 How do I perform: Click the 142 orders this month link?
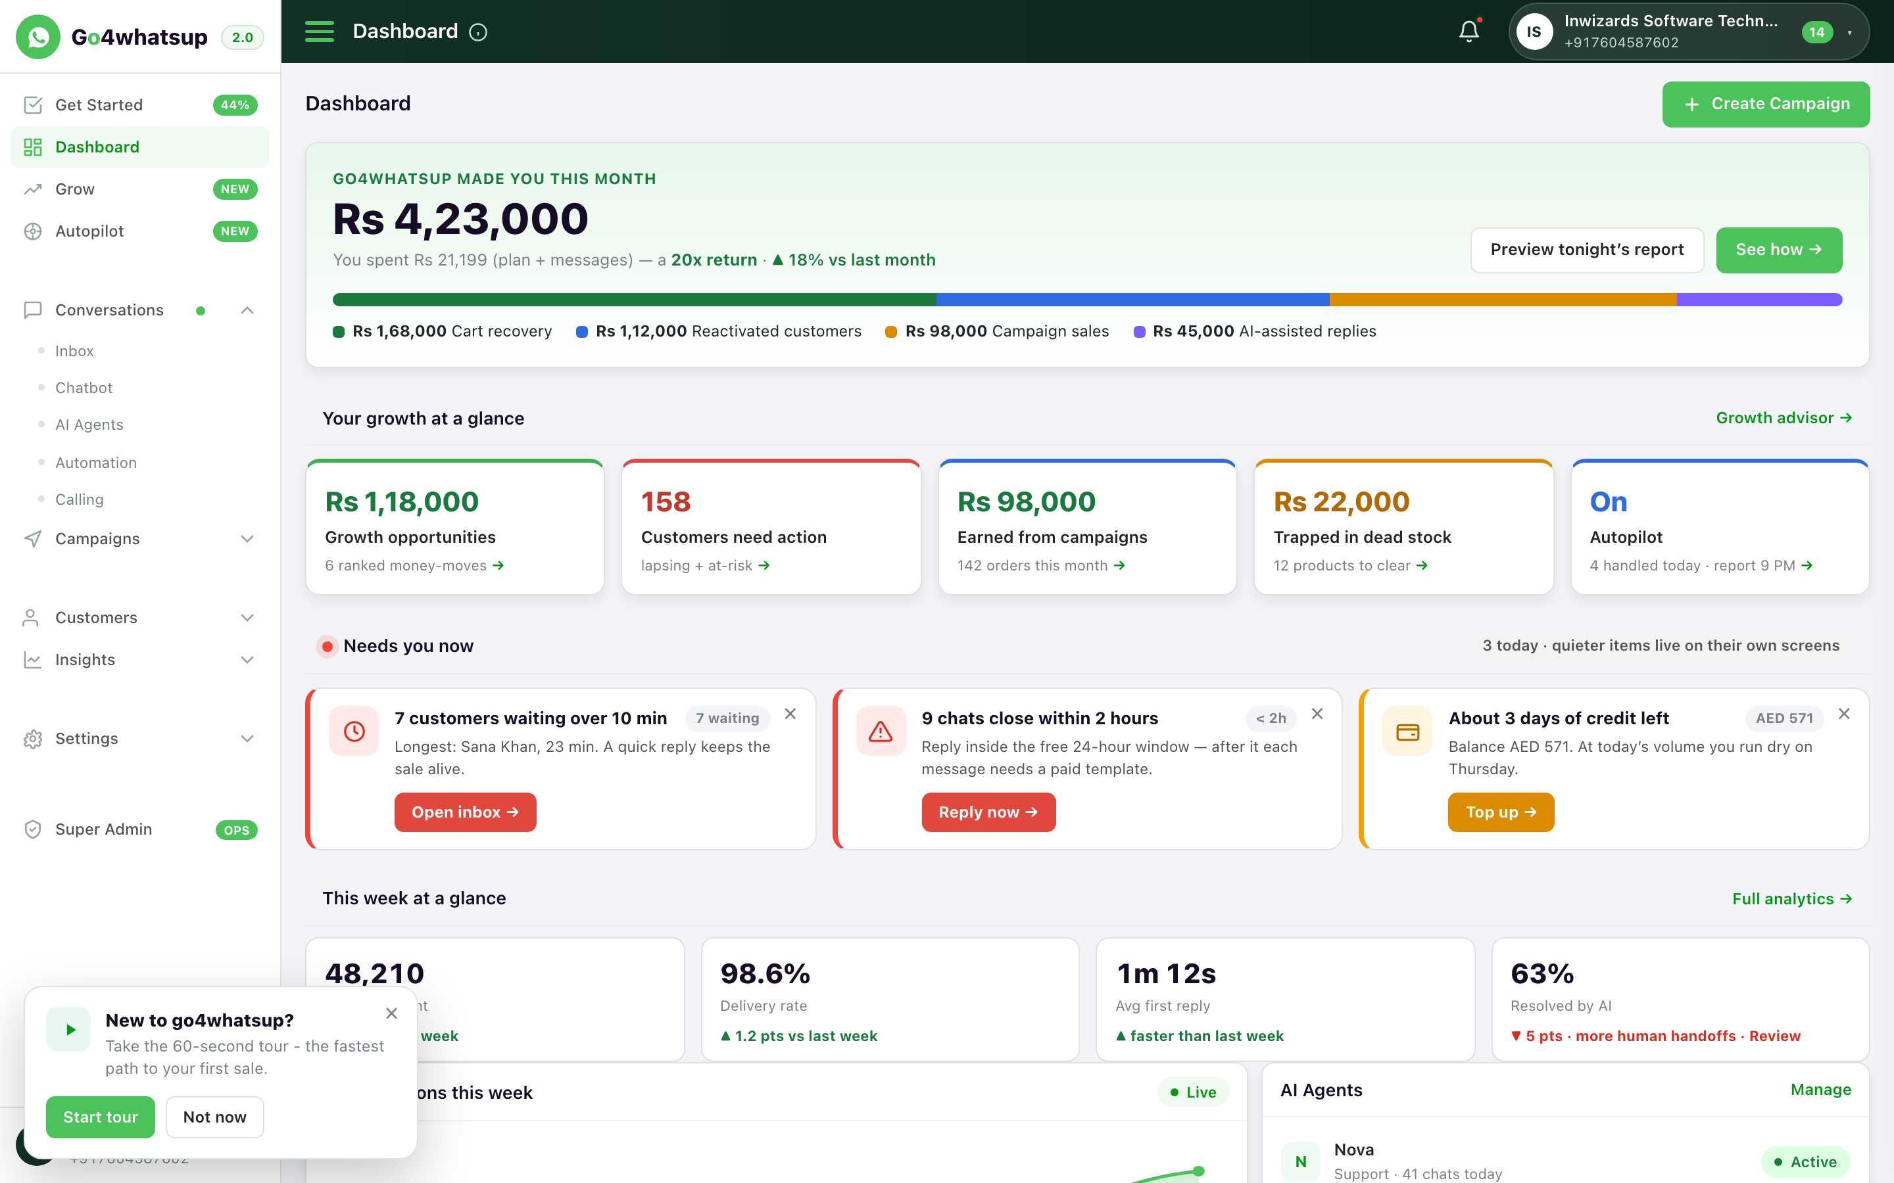tap(1041, 566)
